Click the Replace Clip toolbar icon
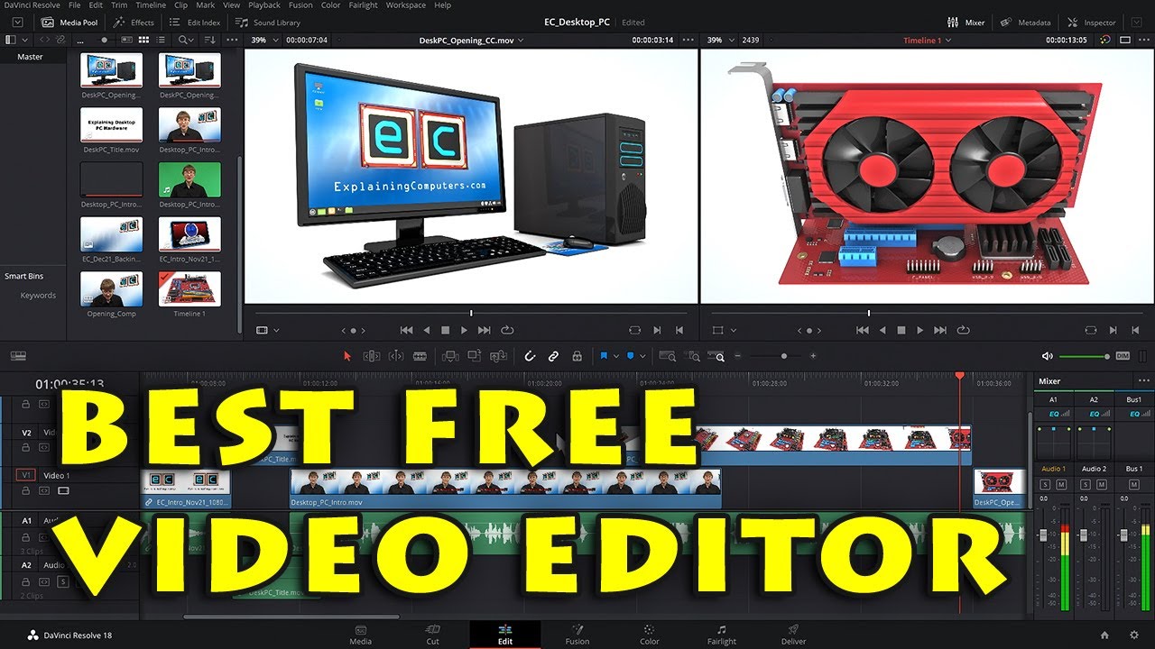The height and width of the screenshot is (649, 1155). pos(498,356)
